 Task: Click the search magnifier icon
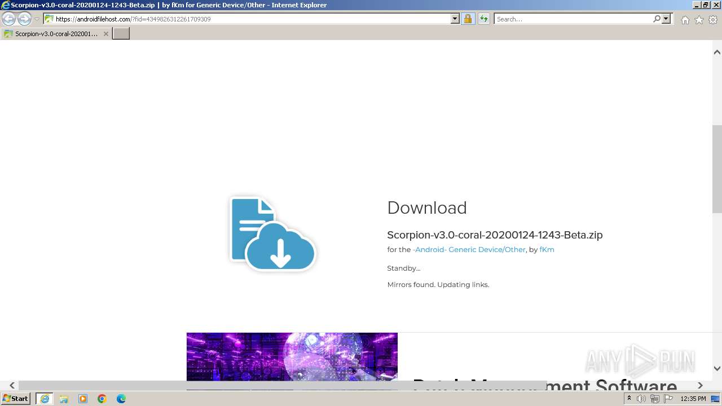click(x=657, y=19)
